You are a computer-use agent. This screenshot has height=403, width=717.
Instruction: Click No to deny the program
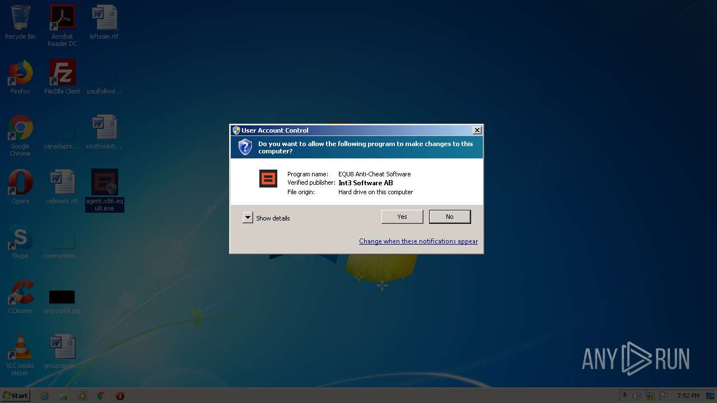tap(450, 217)
